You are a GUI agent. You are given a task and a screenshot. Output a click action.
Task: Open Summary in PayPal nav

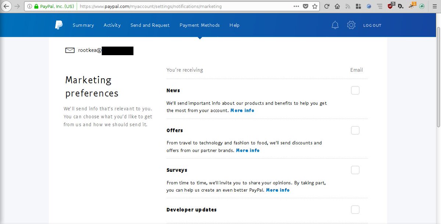(x=83, y=25)
